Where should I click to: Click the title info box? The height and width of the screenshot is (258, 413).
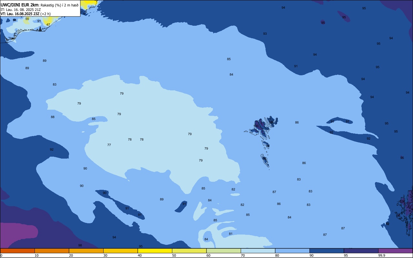tap(40, 8)
